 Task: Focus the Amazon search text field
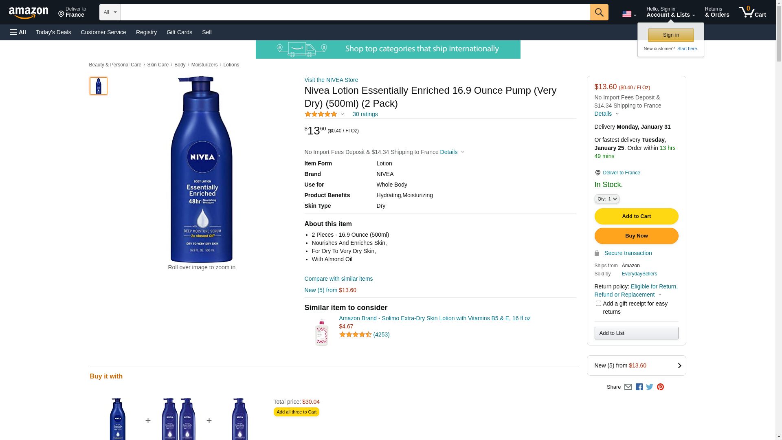point(355,12)
